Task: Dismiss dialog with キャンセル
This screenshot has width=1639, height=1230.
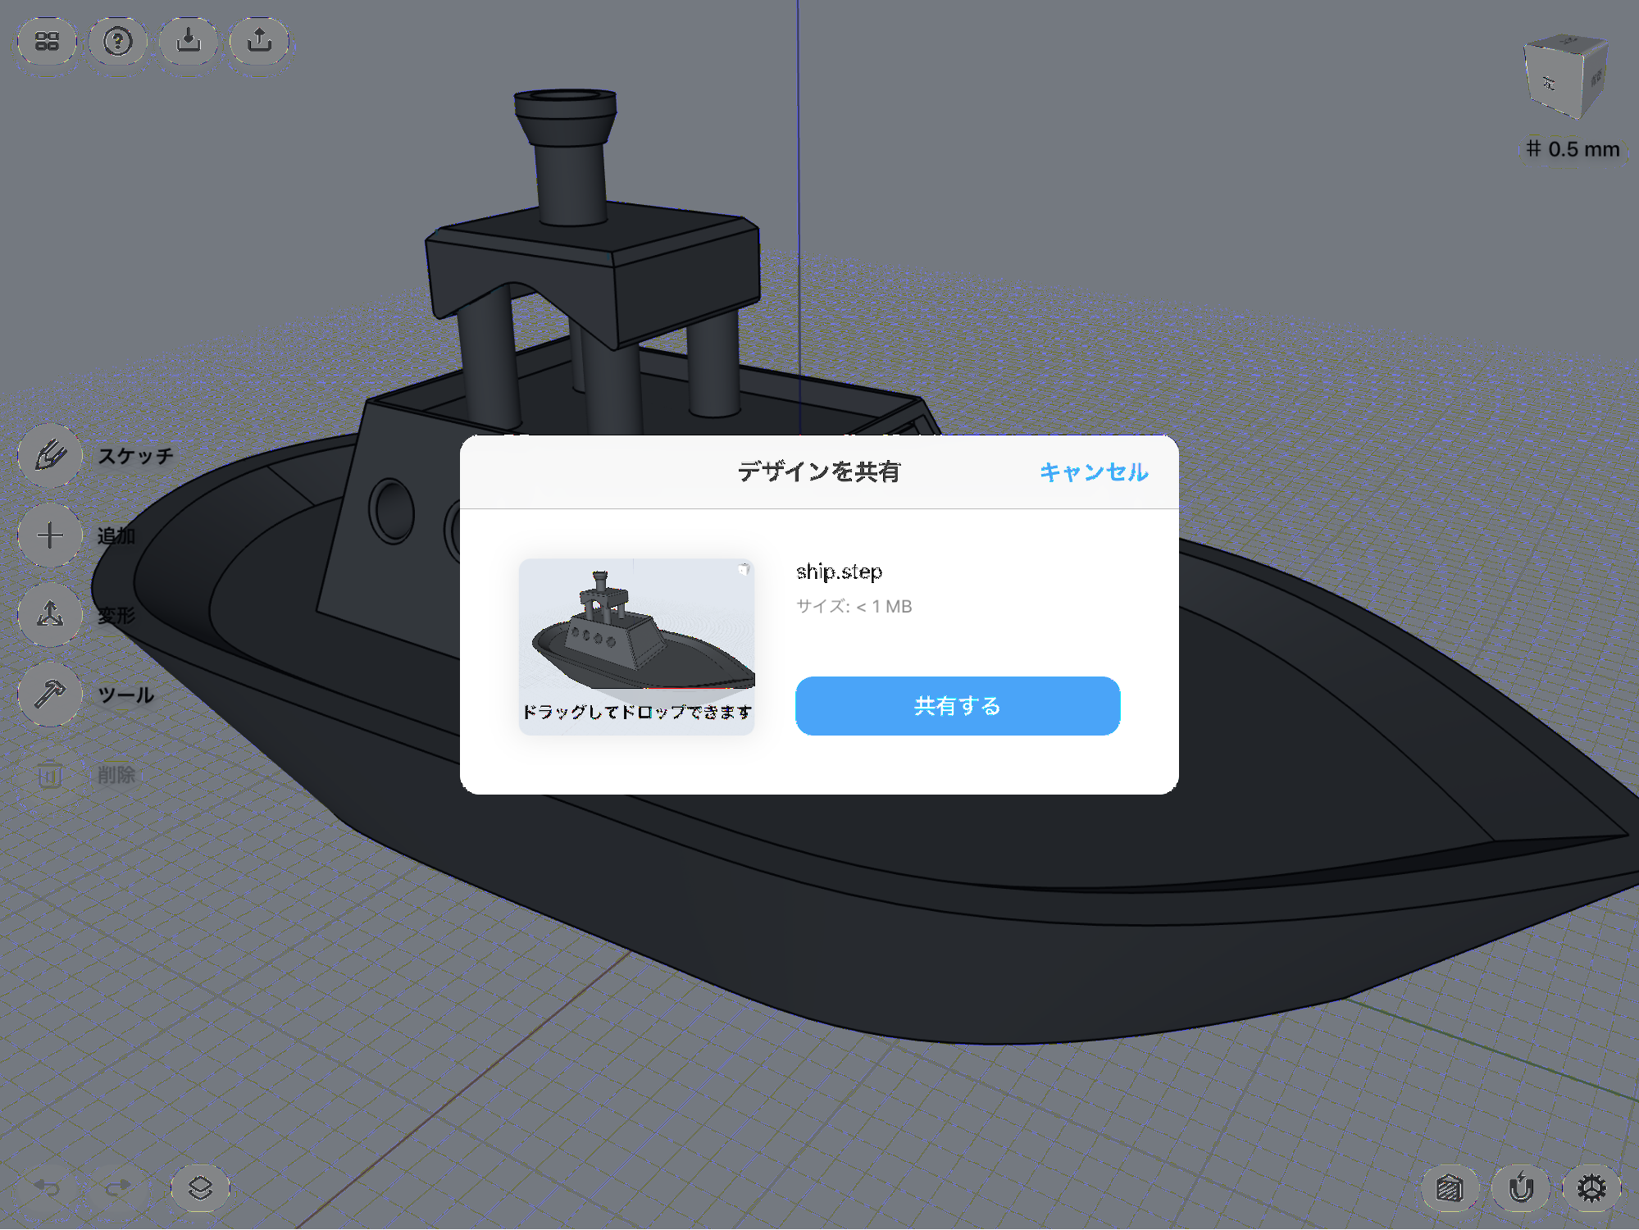Action: point(1094,471)
